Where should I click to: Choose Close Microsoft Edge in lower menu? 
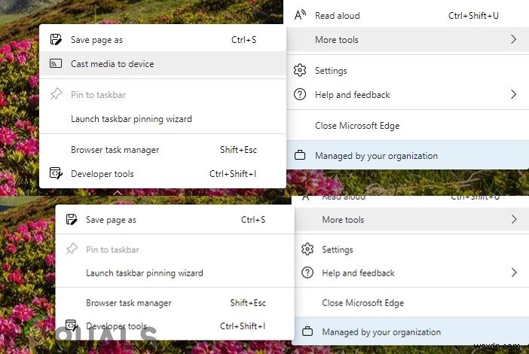pyautogui.click(x=362, y=303)
